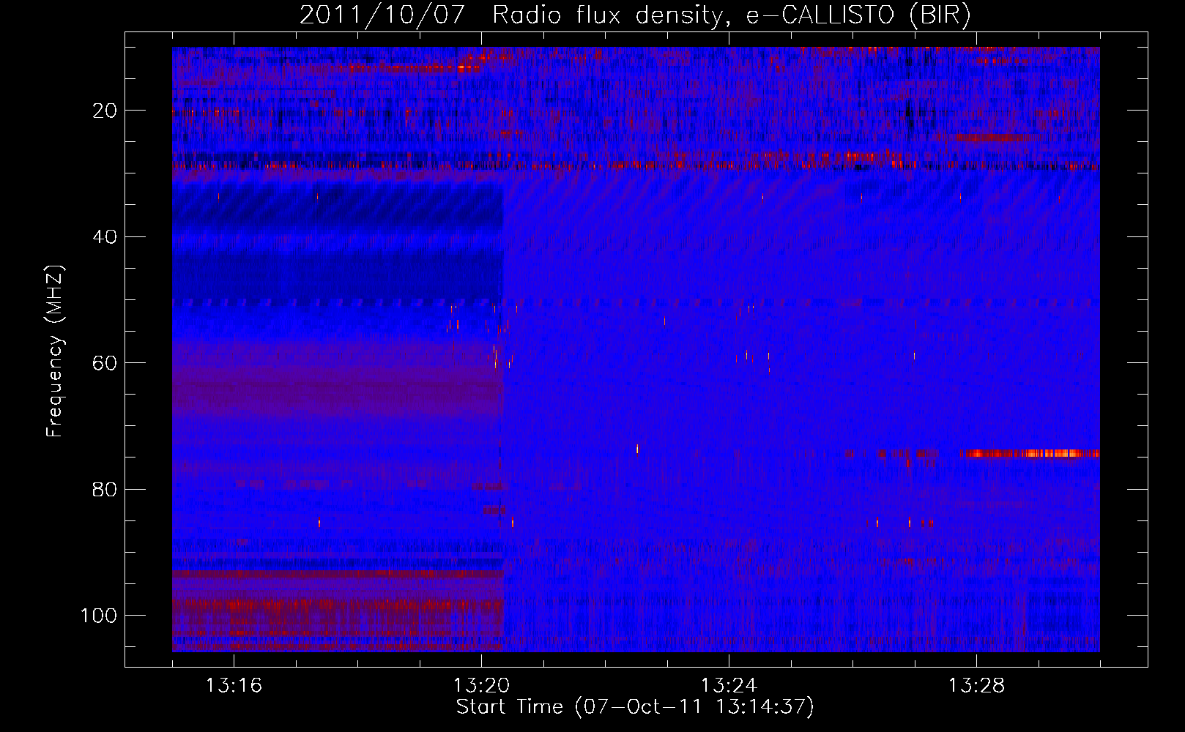Click the bright red-yellow emission band near 75 MHz

1030,453
